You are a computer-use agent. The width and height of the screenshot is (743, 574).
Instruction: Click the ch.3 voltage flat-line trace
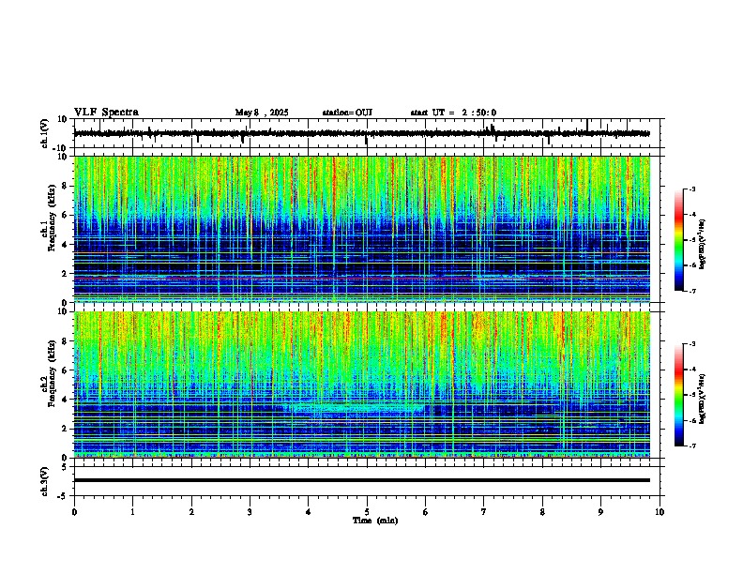pyautogui.click(x=361, y=480)
